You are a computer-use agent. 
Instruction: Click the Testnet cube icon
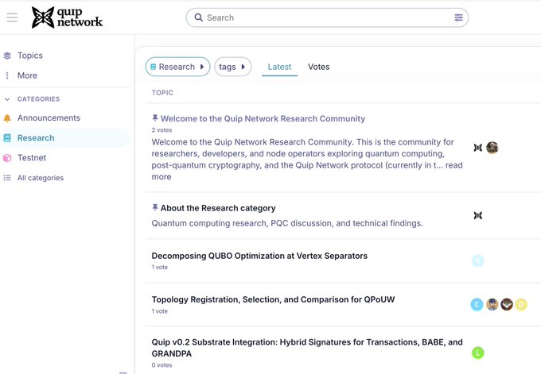click(7, 158)
